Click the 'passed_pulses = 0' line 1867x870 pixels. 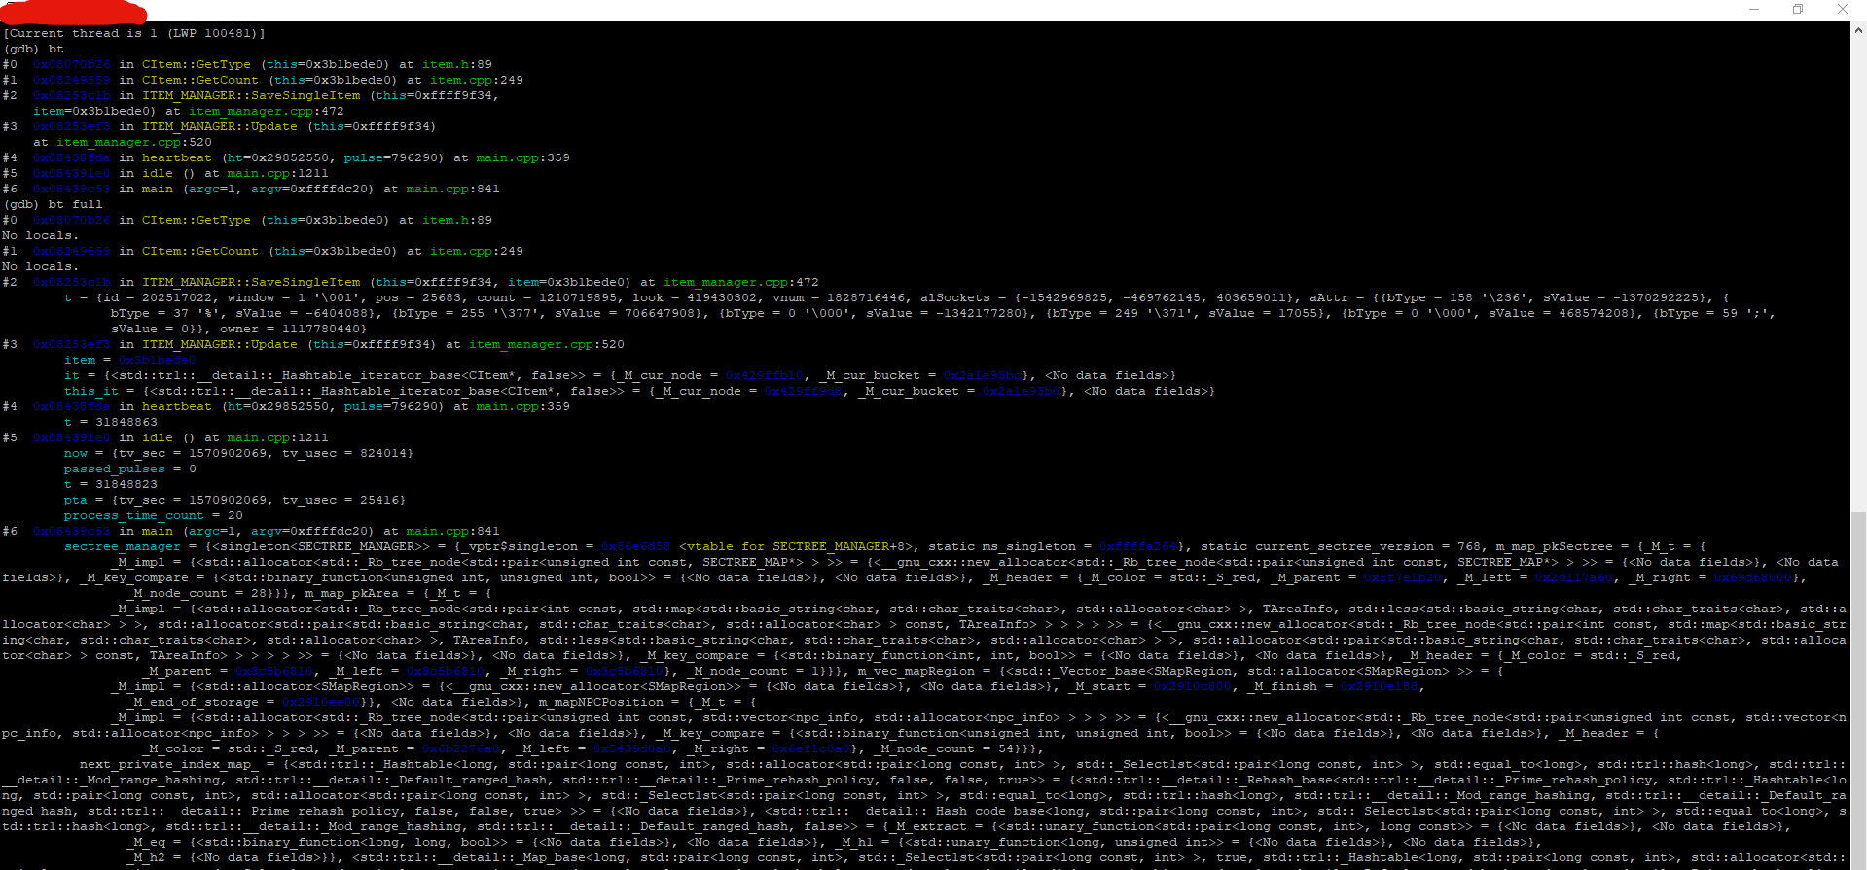(130, 469)
